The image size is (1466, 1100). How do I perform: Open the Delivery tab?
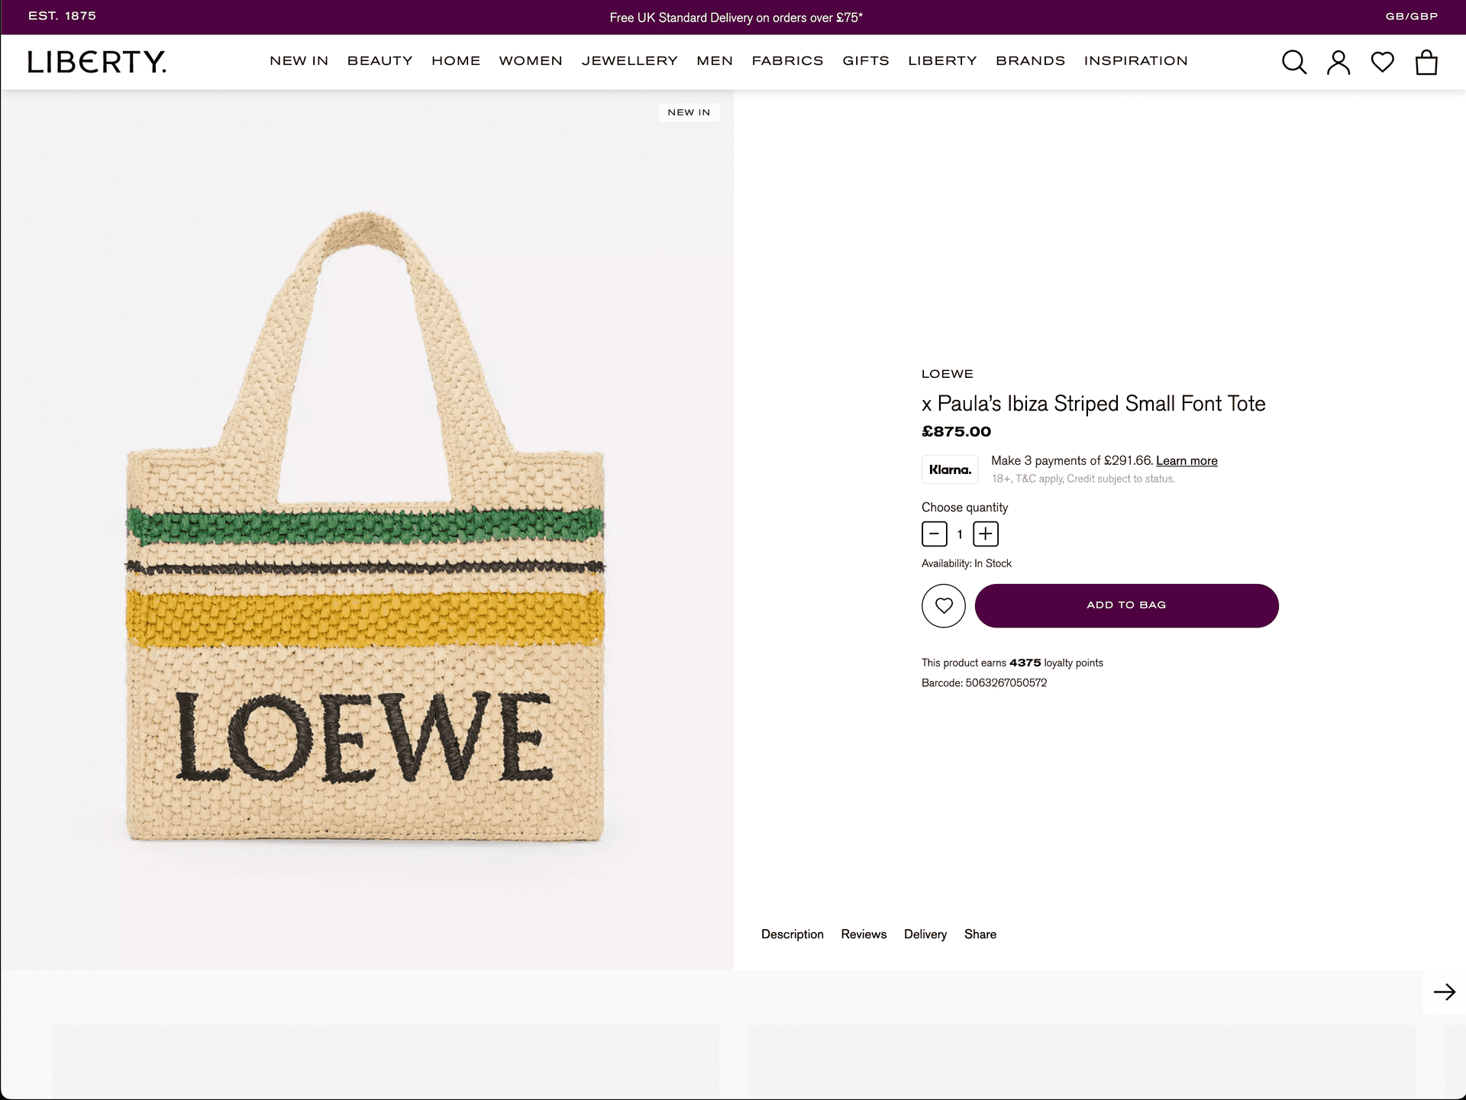pyautogui.click(x=925, y=934)
